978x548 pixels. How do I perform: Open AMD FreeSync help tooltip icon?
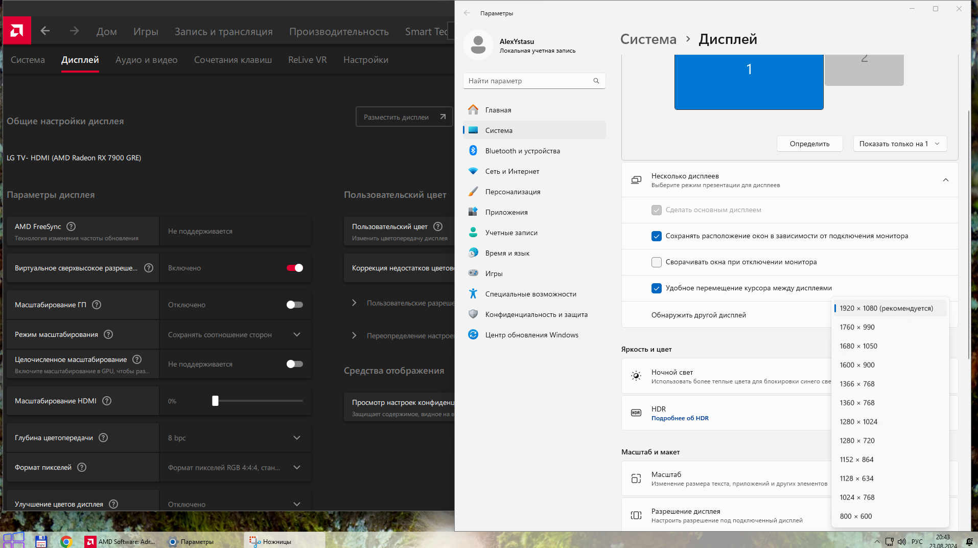(x=72, y=226)
